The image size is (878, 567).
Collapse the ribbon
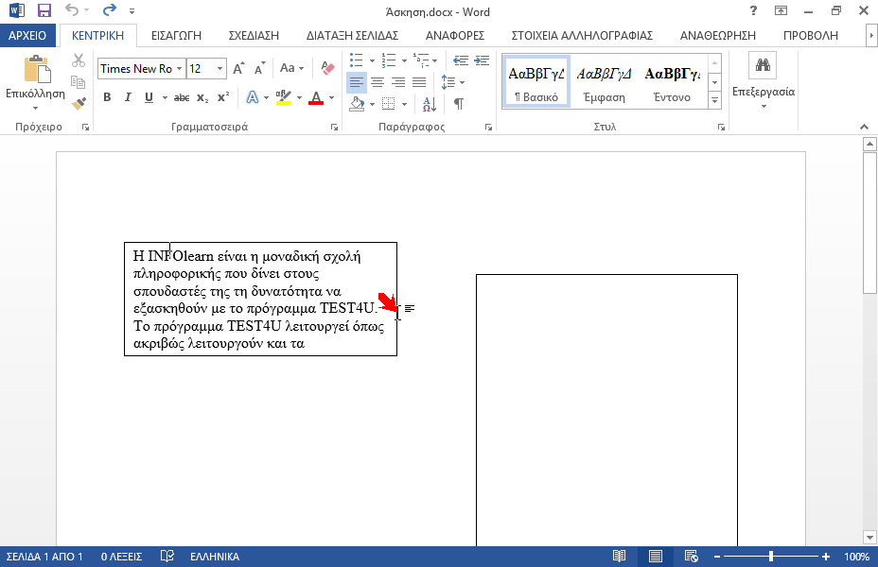coord(865,127)
